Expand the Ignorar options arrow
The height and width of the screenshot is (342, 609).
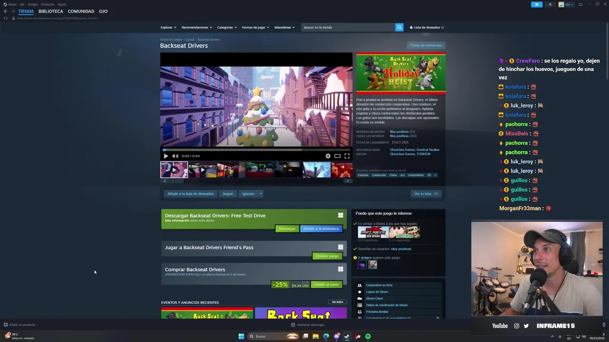tap(261, 194)
